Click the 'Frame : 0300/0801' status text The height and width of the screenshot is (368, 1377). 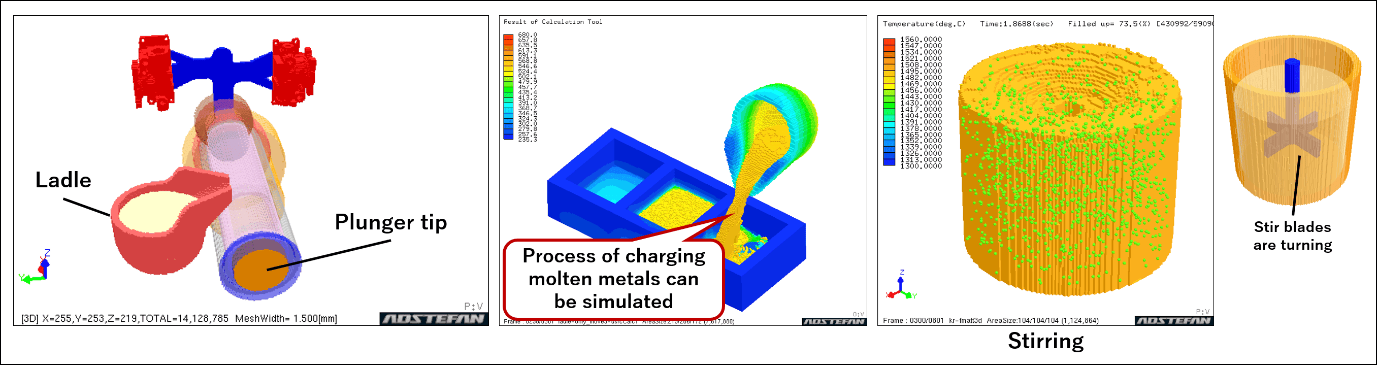[x=913, y=320]
